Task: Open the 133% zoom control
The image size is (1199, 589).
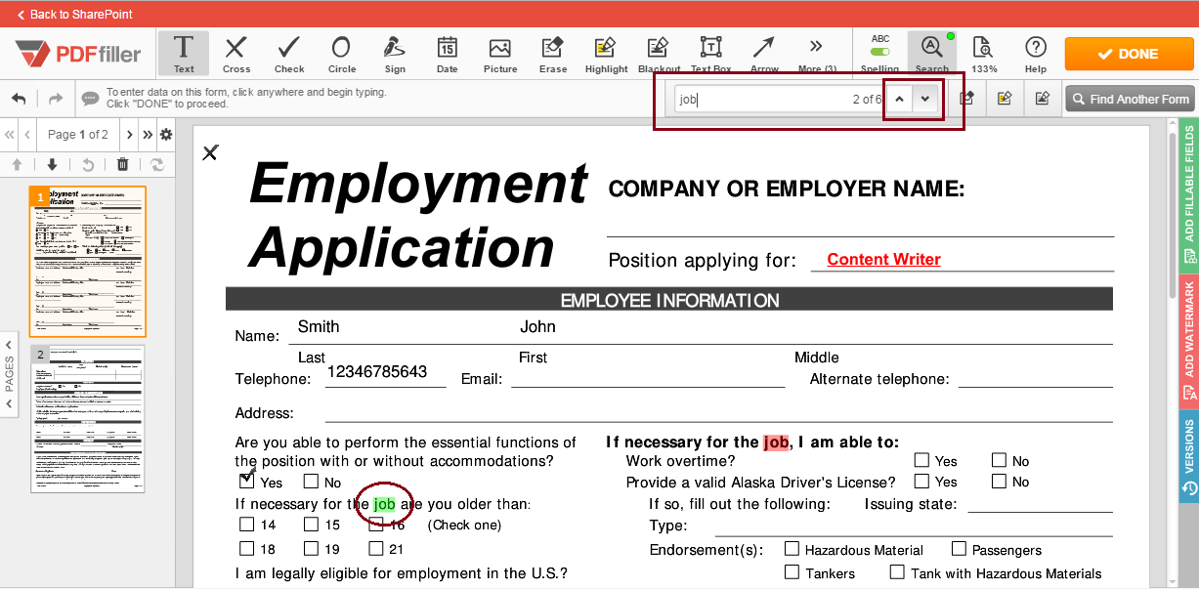Action: (x=984, y=54)
